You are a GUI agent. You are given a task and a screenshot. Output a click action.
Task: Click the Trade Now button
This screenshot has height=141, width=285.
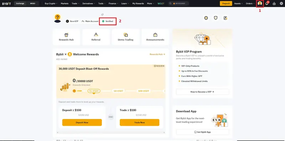(x=139, y=122)
